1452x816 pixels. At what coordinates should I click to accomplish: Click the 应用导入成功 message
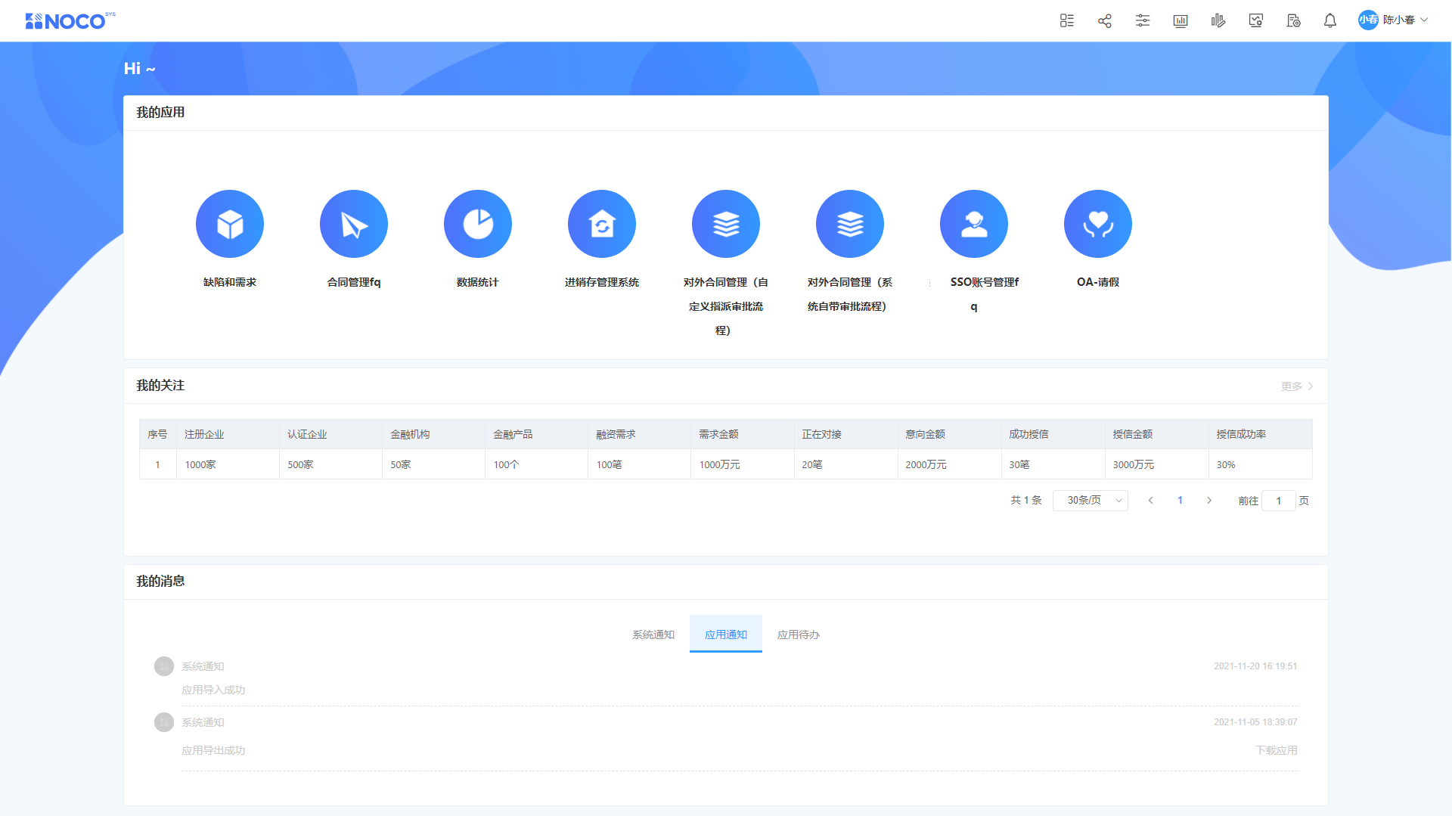click(x=213, y=690)
